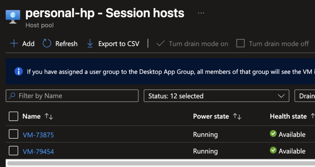Screen dimensions: 315x167
Task: Click the blue info icon in banner
Action: pos(19,71)
